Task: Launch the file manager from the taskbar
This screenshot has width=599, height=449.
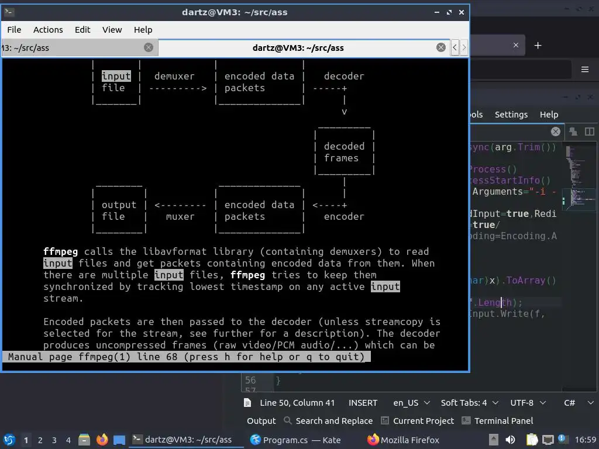Action: pyautogui.click(x=84, y=440)
